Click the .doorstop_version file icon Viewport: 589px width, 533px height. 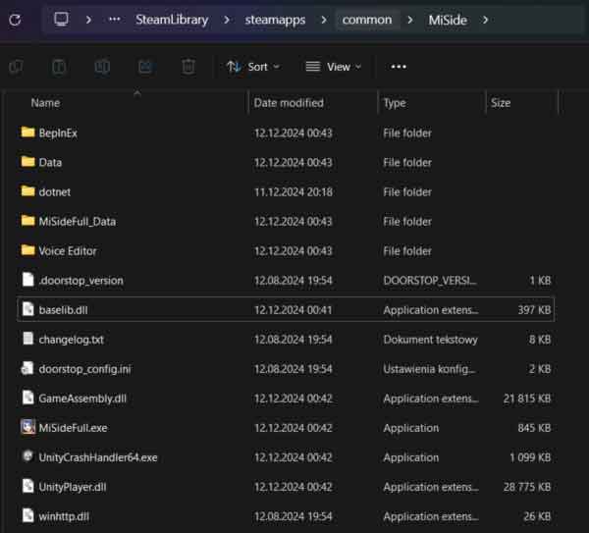27,280
